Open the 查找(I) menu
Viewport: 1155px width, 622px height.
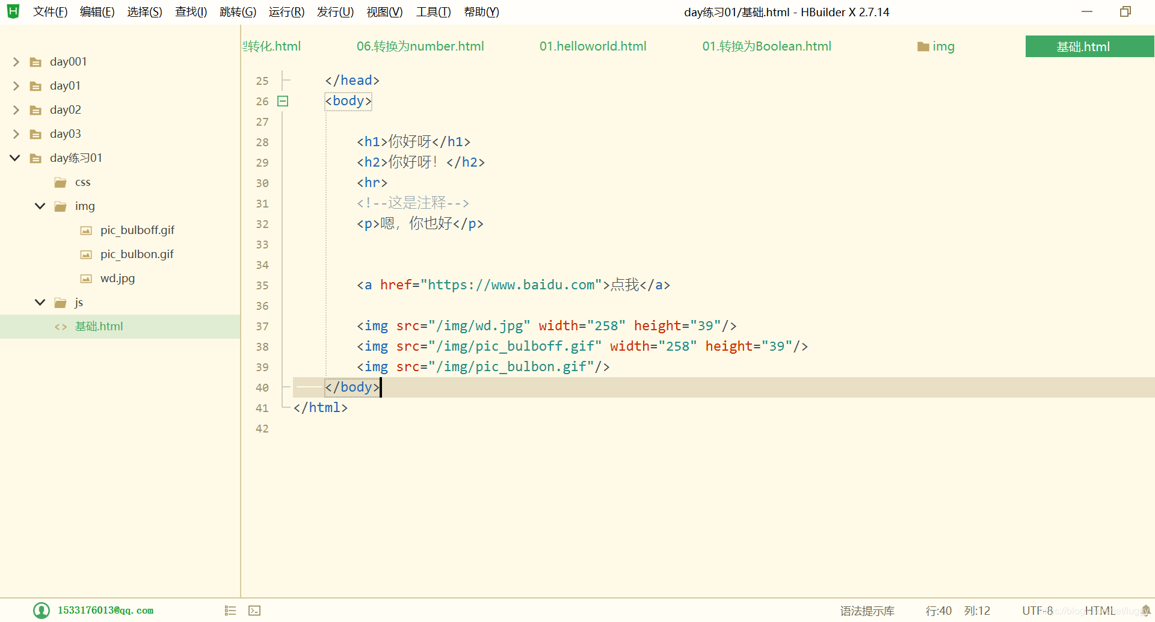(191, 12)
